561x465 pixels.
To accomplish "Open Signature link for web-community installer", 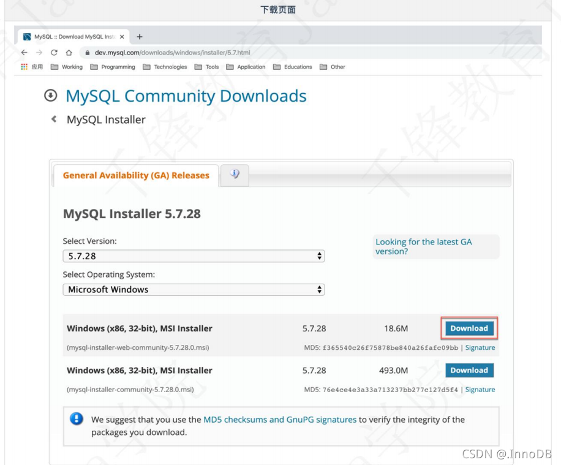I will [480, 347].
